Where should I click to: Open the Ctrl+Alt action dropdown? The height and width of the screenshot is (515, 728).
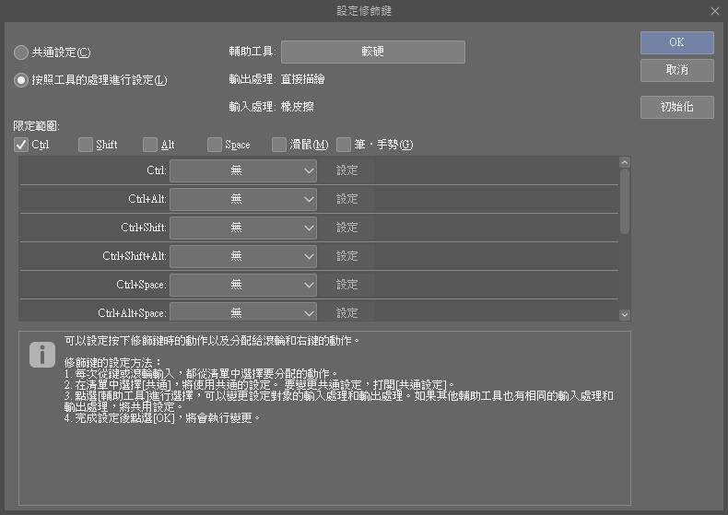tap(243, 200)
